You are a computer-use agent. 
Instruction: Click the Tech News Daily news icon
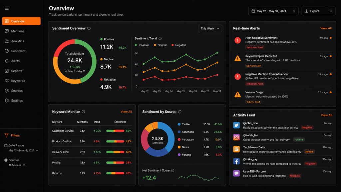[236, 149]
